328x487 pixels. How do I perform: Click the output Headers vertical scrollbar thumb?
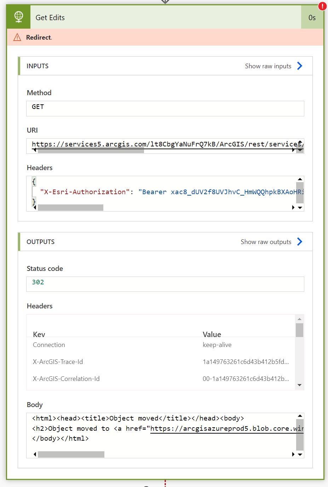tap(299, 330)
